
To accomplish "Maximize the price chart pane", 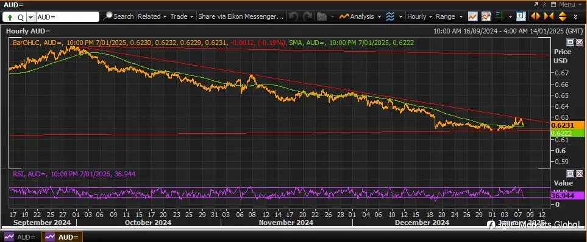I will [x=570, y=42].
